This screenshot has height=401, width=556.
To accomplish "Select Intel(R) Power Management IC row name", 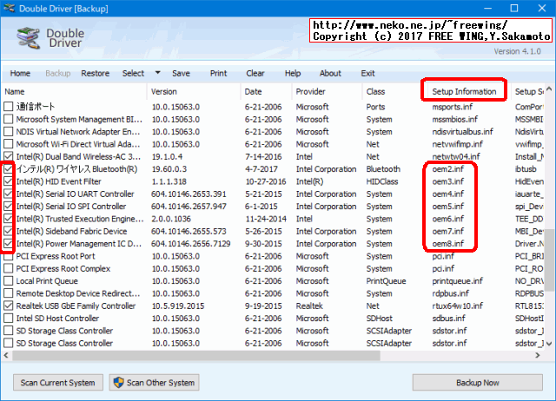I will pyautogui.click(x=79, y=244).
